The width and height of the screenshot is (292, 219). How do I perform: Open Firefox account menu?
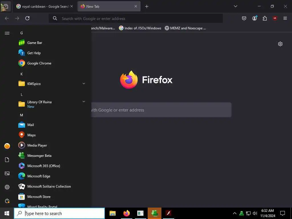click(x=254, y=18)
